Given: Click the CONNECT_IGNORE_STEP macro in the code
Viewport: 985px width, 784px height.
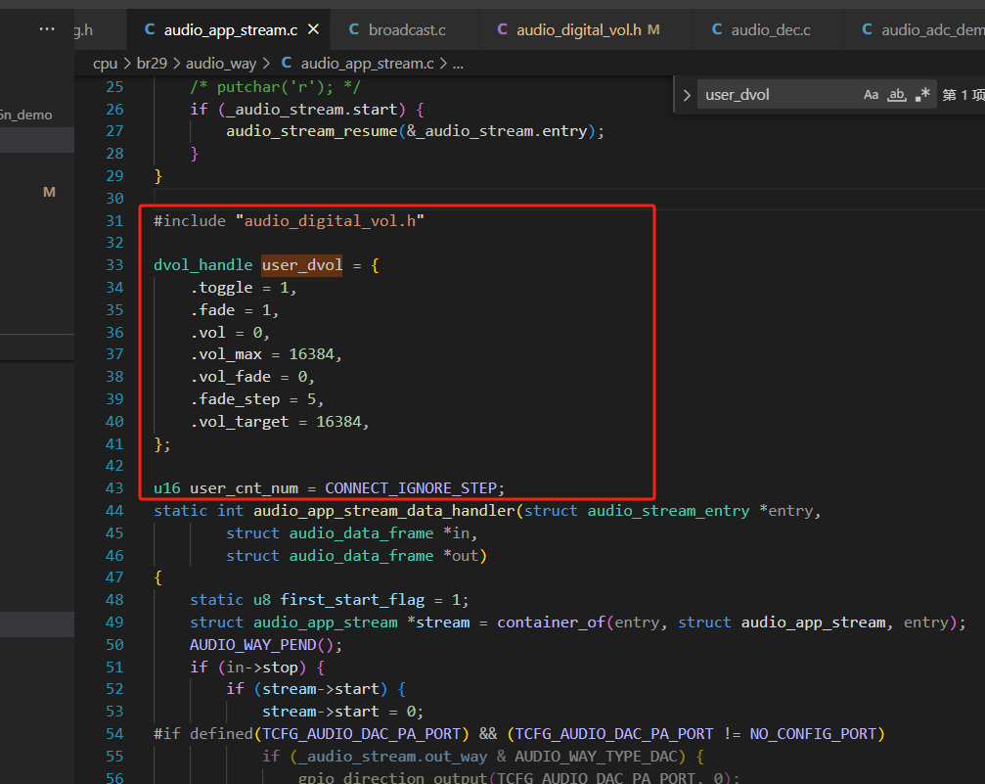Looking at the screenshot, I should click(410, 488).
